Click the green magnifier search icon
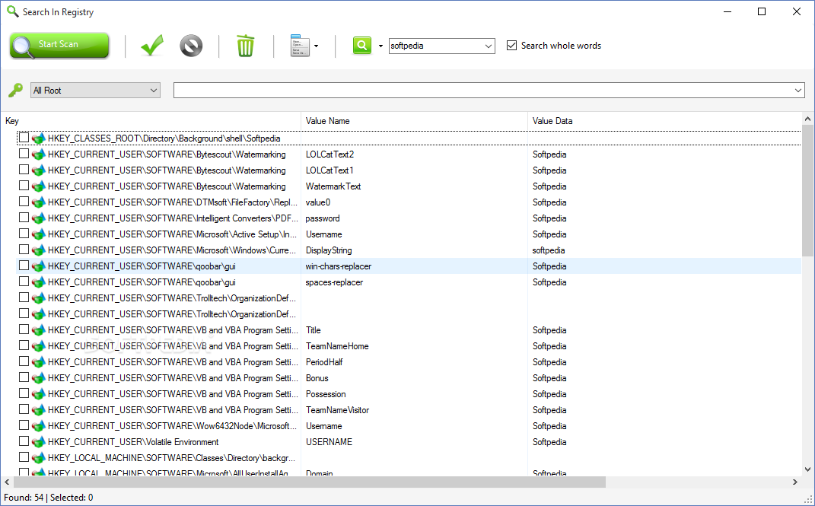815x506 pixels. [x=362, y=45]
